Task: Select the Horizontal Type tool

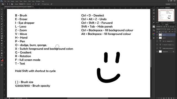Action: click(x=2, y=46)
